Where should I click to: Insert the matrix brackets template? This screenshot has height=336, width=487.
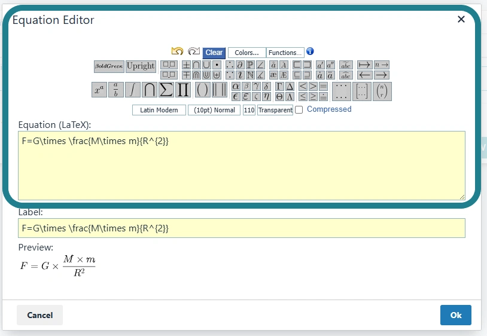[362, 91]
